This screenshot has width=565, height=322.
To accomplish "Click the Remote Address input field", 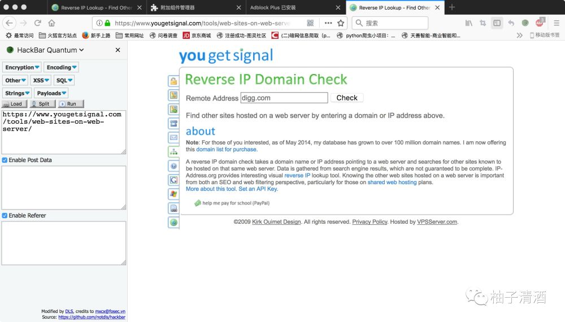I will (284, 98).
